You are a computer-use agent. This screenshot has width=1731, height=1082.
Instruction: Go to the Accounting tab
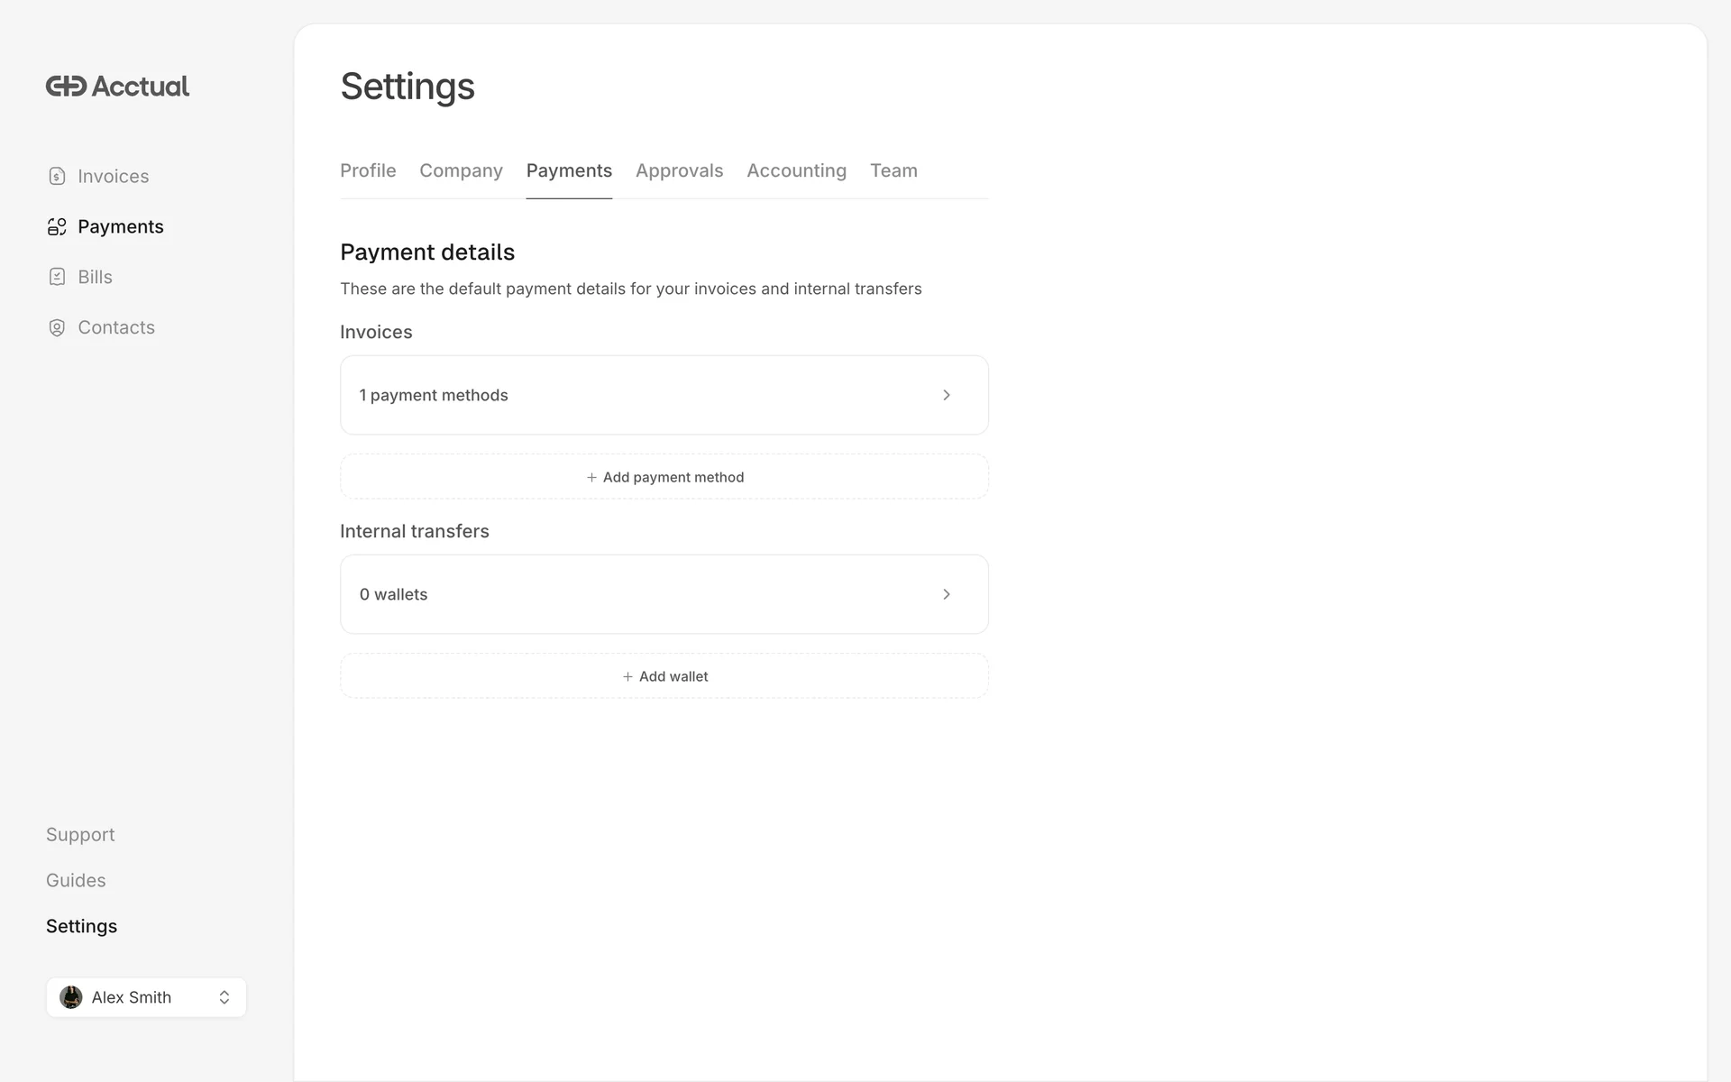tap(796, 171)
